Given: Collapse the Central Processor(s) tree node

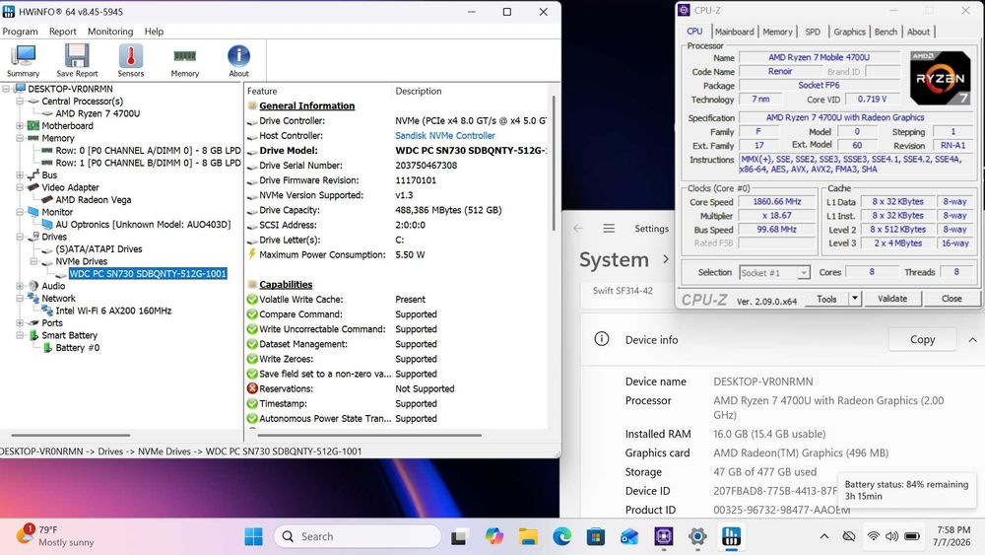Looking at the screenshot, I should click(x=20, y=102).
